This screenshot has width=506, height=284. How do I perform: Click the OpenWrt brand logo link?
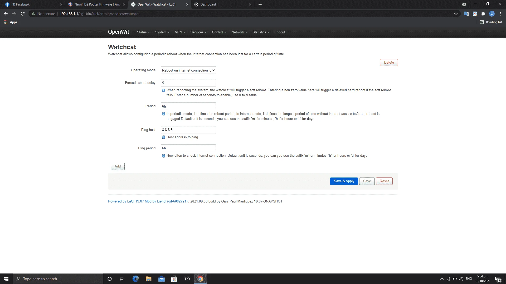pos(118,32)
